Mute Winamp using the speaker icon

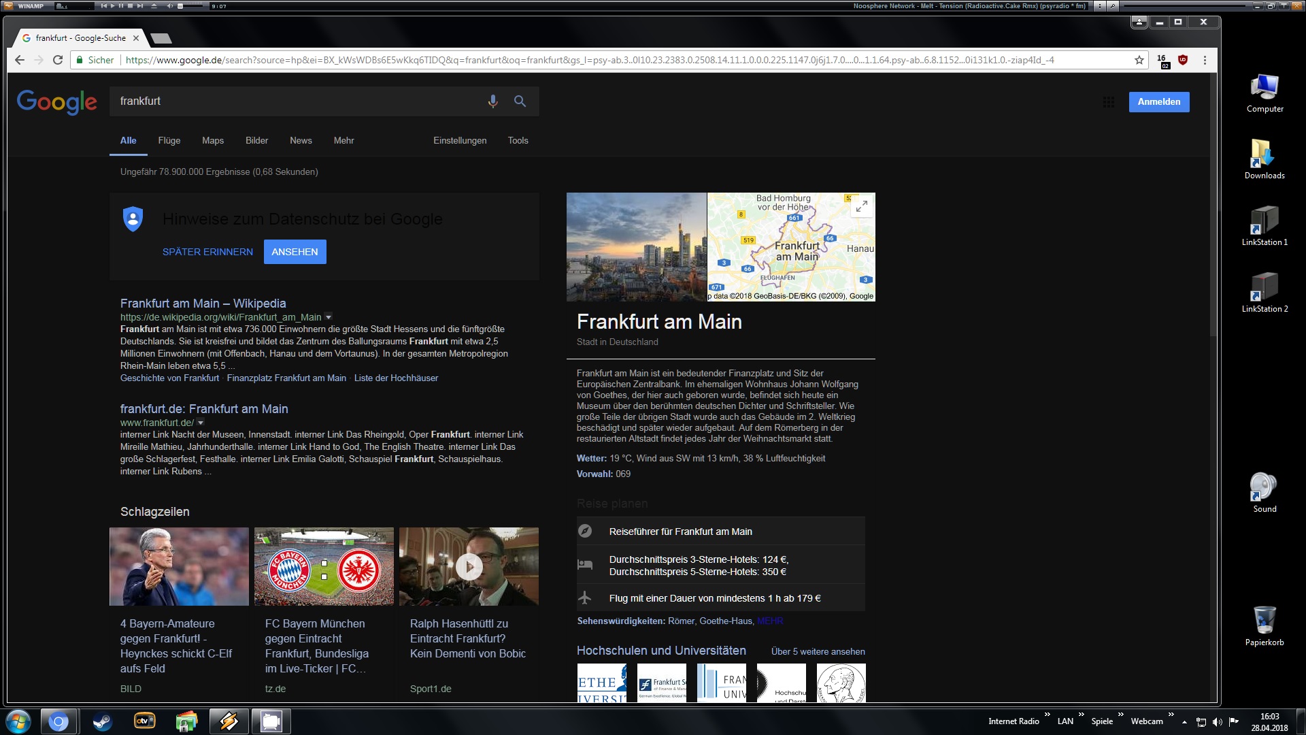(x=170, y=5)
